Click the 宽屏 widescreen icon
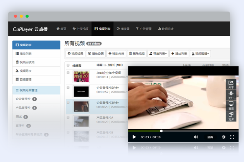Viewport: 244px width, 162px height. pyautogui.click(x=231, y=116)
